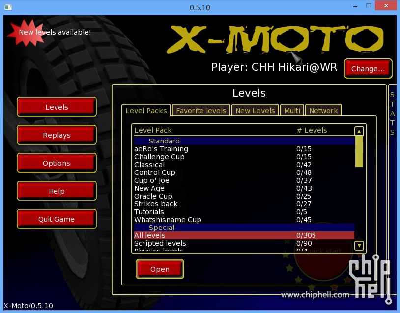Screen dimensions: 400x313
Task: Select the Challenge Cup level pack
Action: 244,157
